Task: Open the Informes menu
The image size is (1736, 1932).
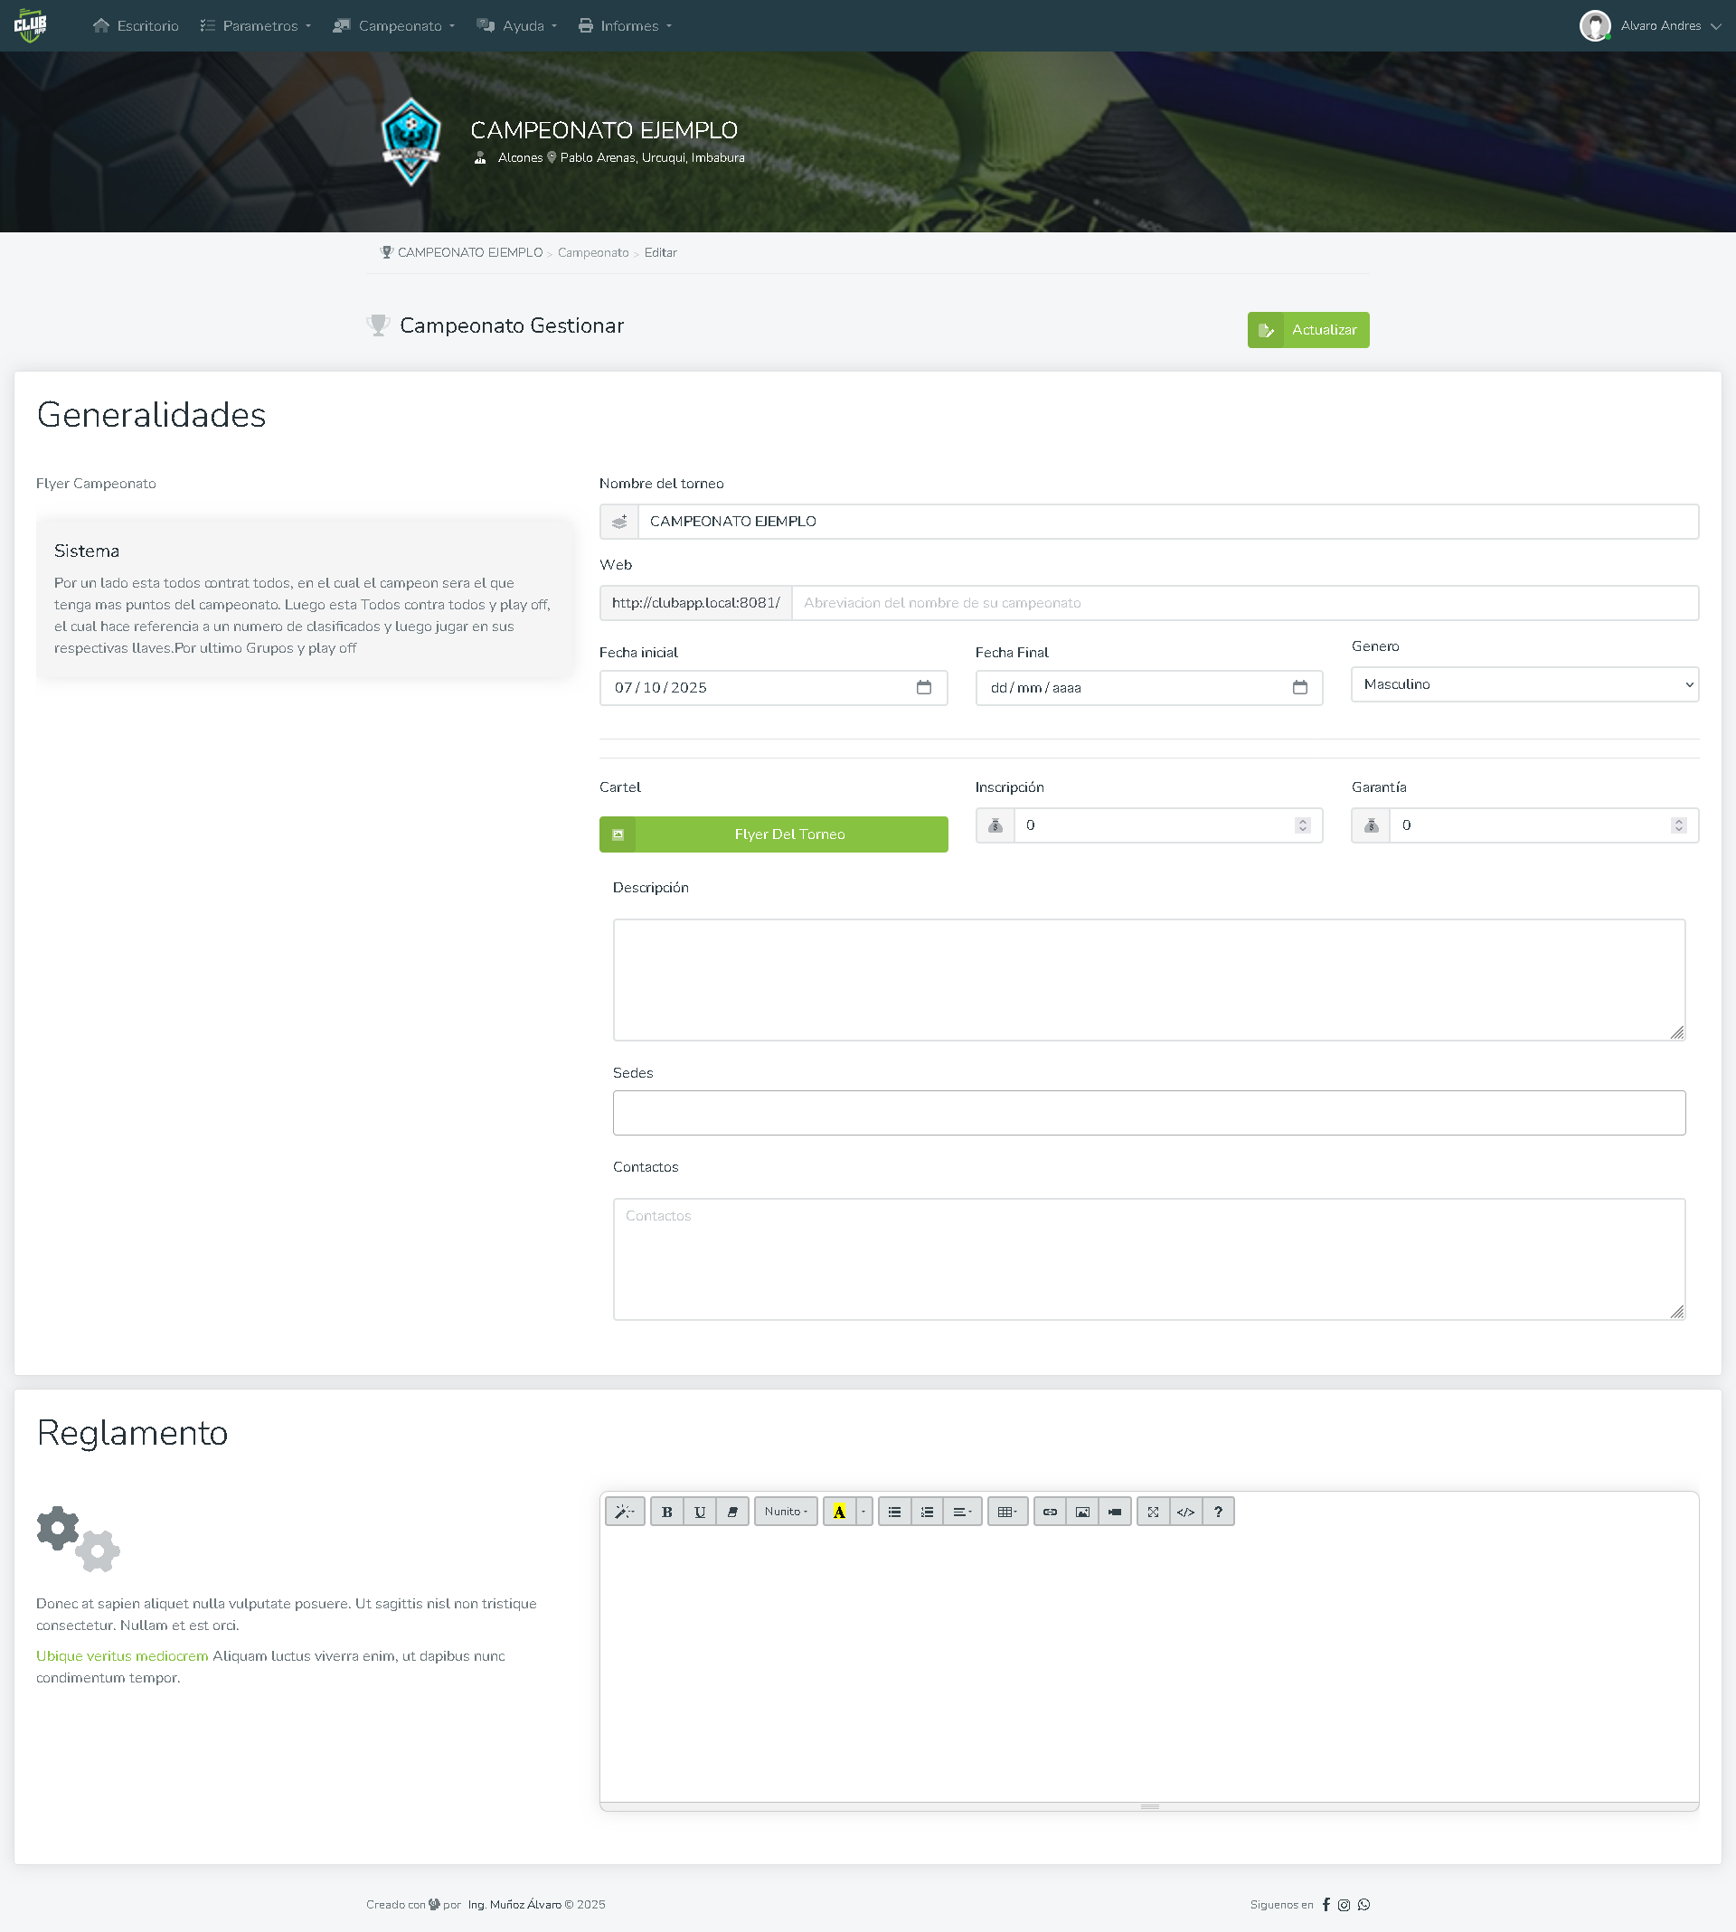Action: tap(625, 25)
